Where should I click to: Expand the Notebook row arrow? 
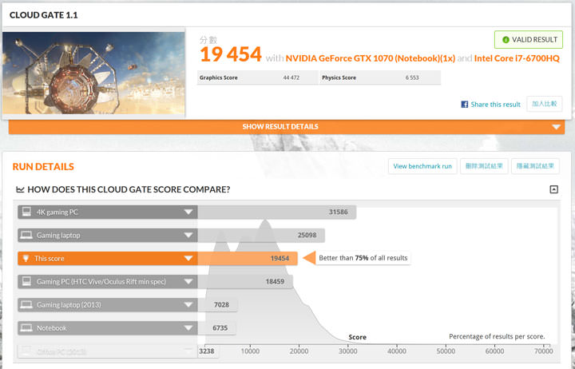(x=188, y=328)
